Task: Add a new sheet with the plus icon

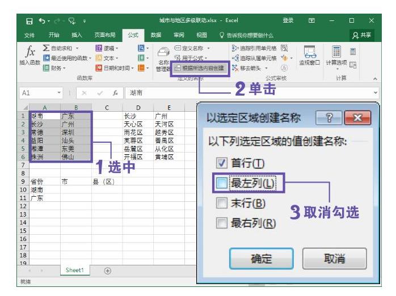Action: click(108, 270)
